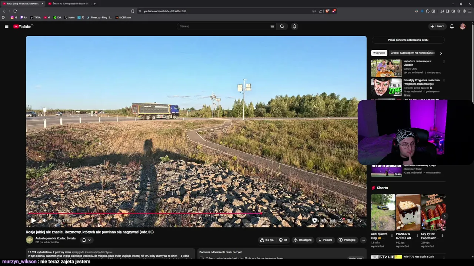Select the Źródło: Autostopem Na Koniec Świata chip
This screenshot has width=474, height=266.
point(413,53)
